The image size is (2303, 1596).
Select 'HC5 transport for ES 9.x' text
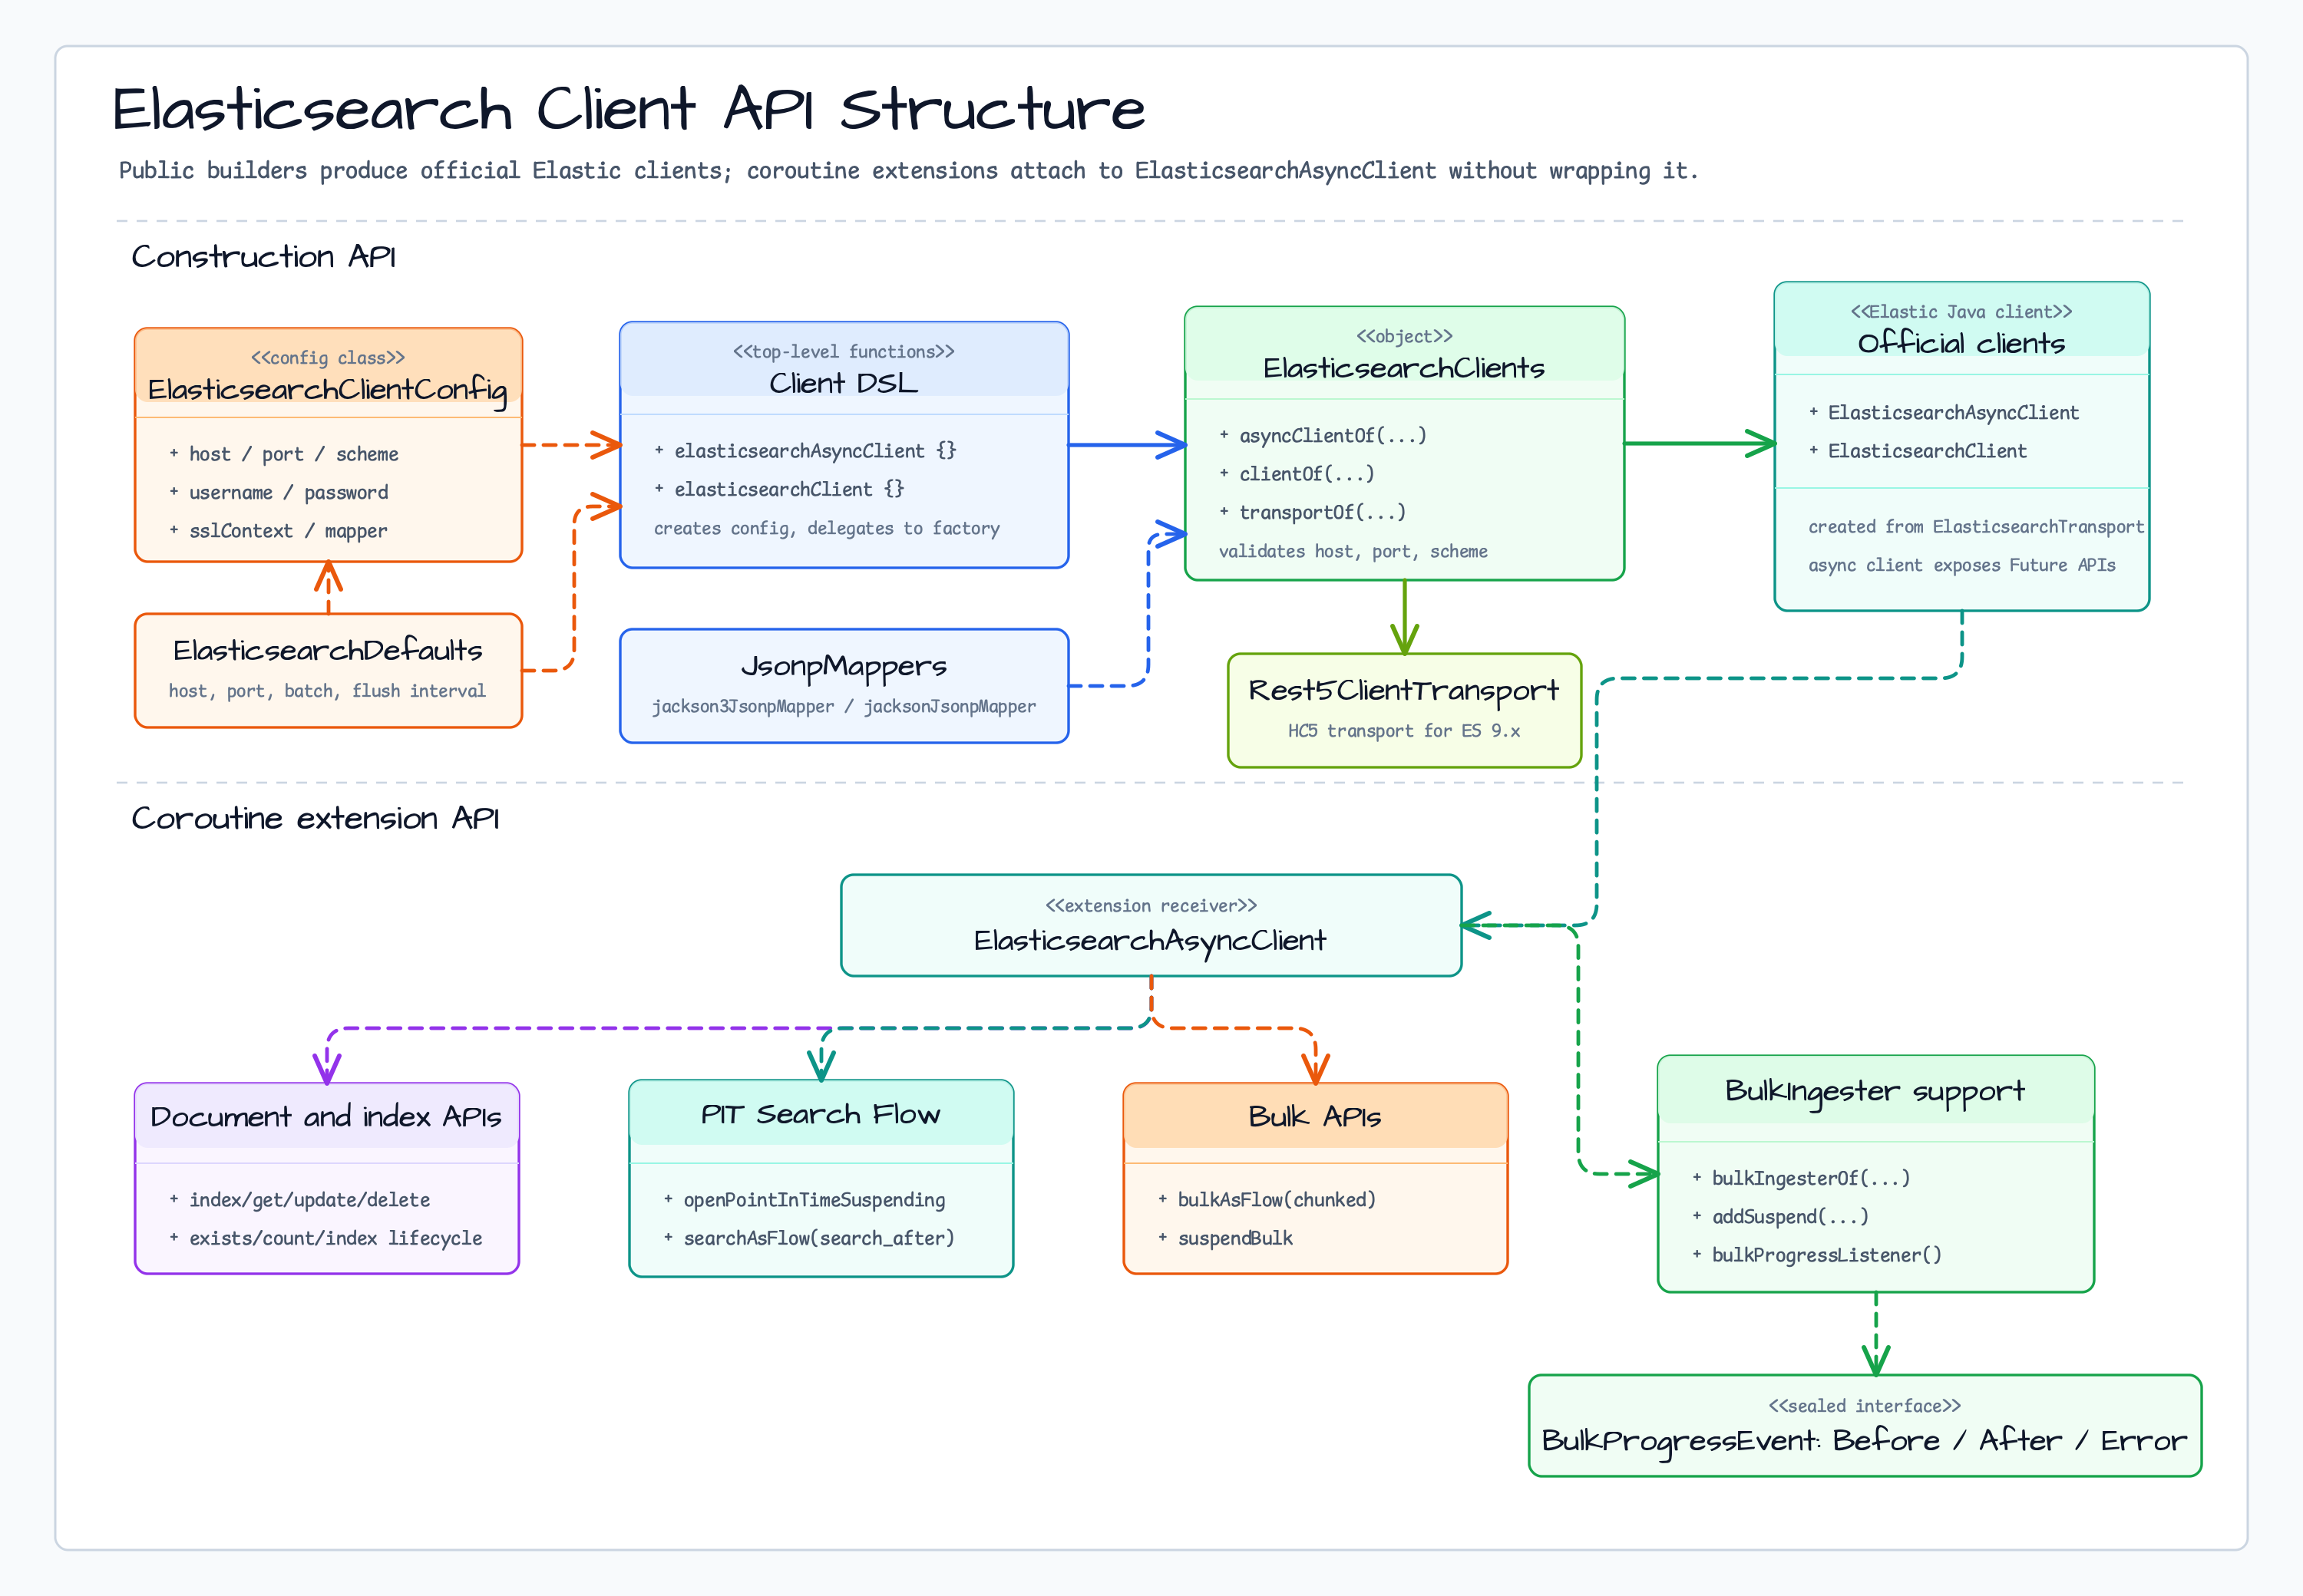pyautogui.click(x=1403, y=731)
